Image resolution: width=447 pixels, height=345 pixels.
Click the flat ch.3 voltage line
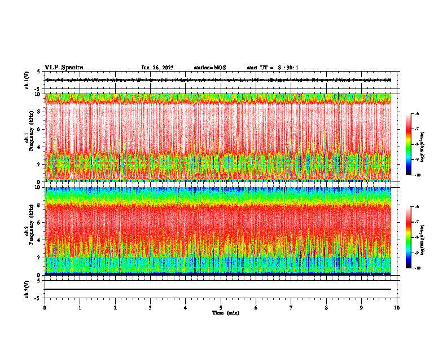218,289
